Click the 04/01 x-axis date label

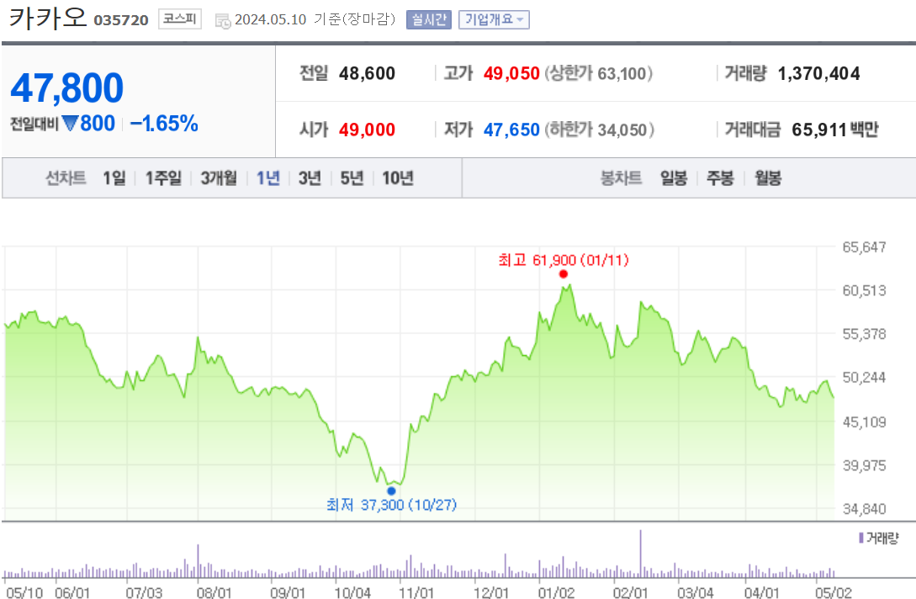[x=762, y=592]
